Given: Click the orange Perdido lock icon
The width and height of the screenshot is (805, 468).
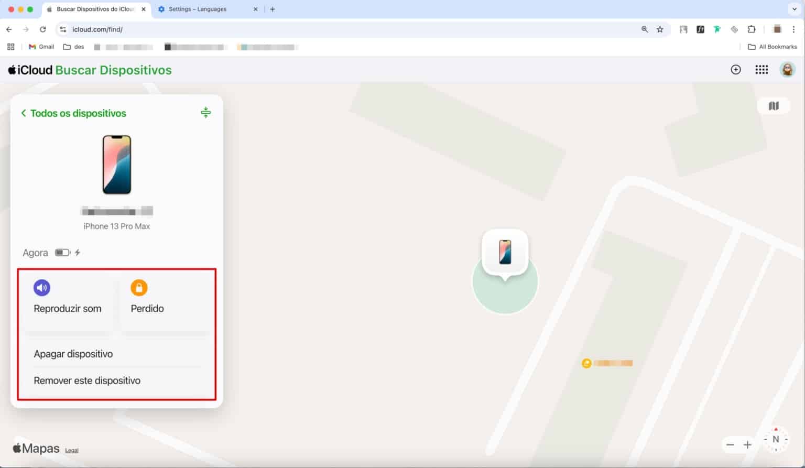Looking at the screenshot, I should coord(139,288).
